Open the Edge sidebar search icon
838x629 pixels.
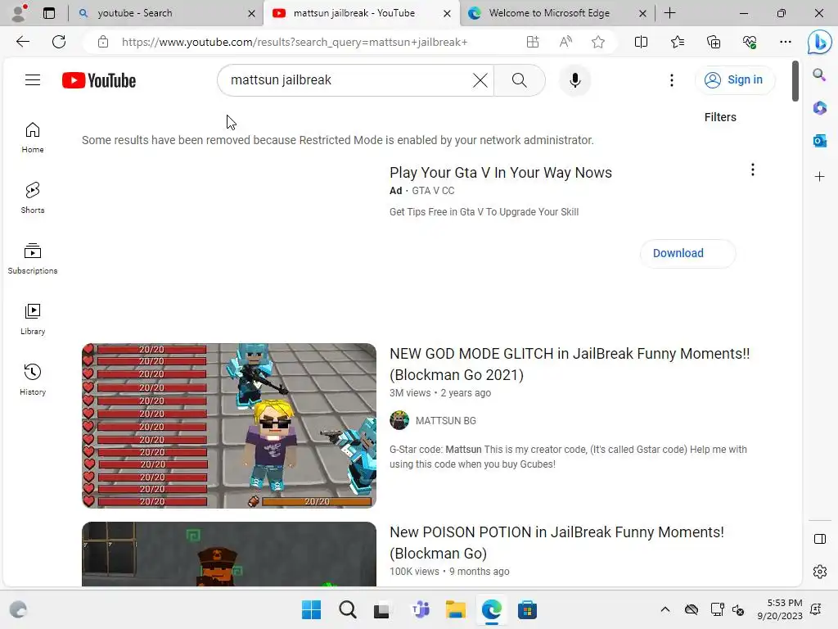819,75
